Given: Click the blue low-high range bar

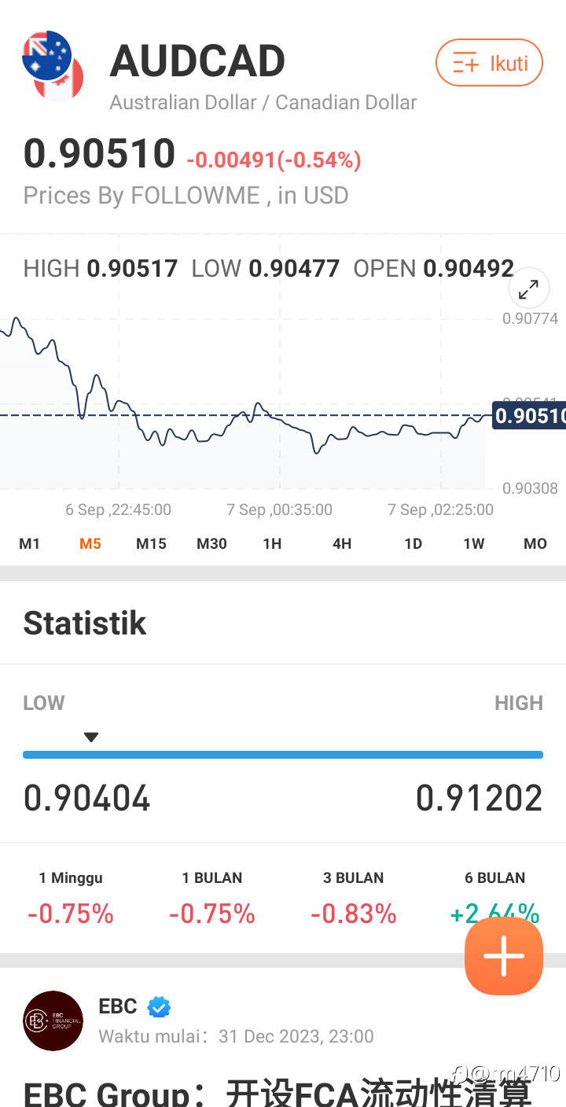Looking at the screenshot, I should (283, 755).
